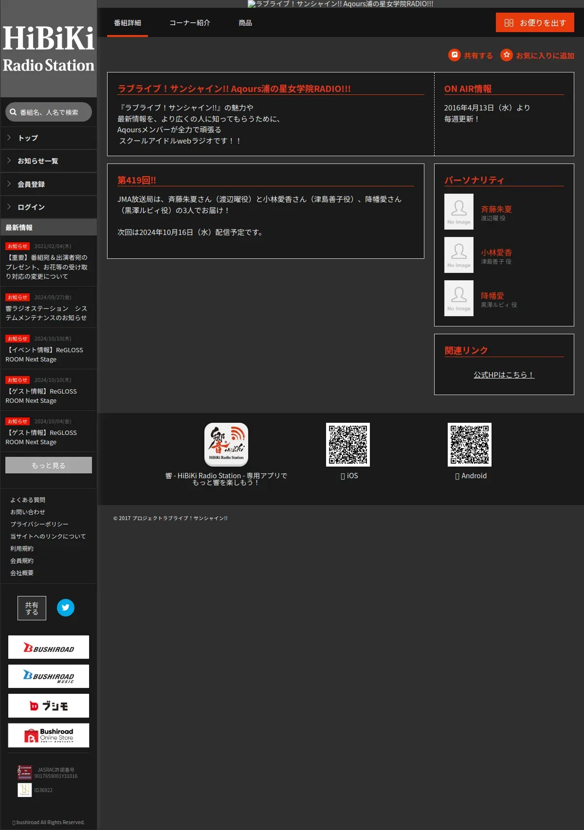This screenshot has height=830, width=584.
Task: Open the 会社概要 link
Action: pyautogui.click(x=22, y=573)
